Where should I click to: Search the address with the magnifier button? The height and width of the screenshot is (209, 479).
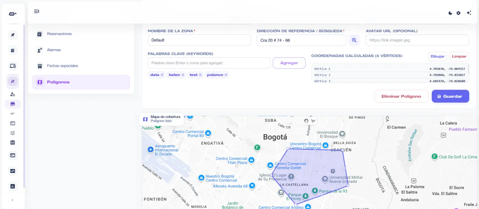coord(354,40)
